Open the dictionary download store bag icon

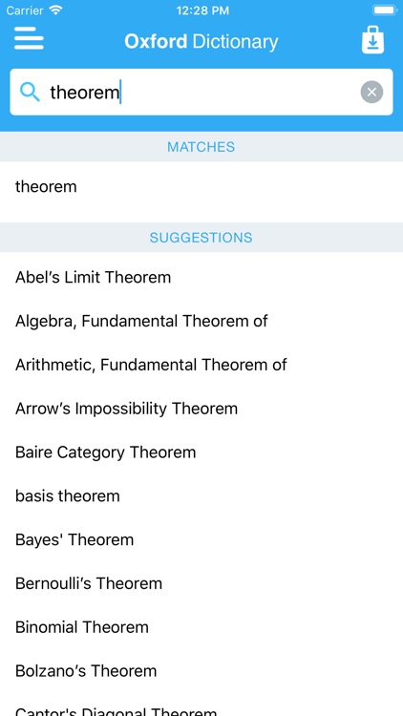tap(372, 40)
